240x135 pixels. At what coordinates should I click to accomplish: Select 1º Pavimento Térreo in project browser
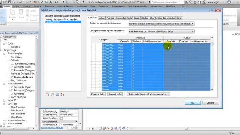(22, 77)
